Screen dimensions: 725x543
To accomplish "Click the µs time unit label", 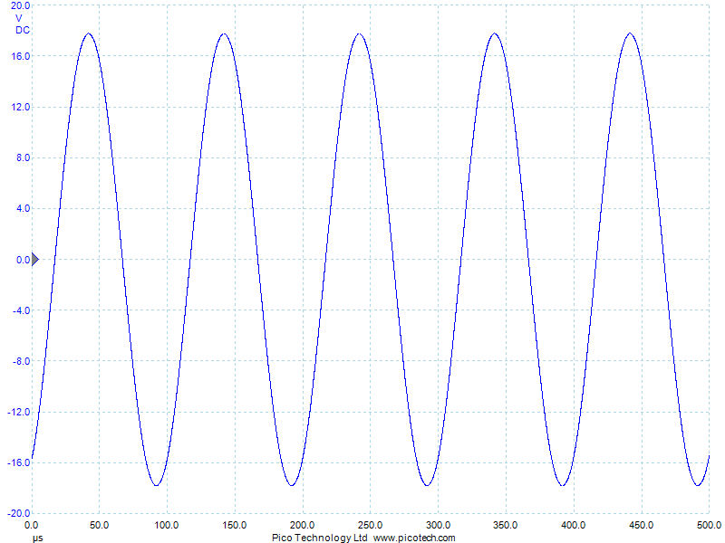I will pos(38,538).
